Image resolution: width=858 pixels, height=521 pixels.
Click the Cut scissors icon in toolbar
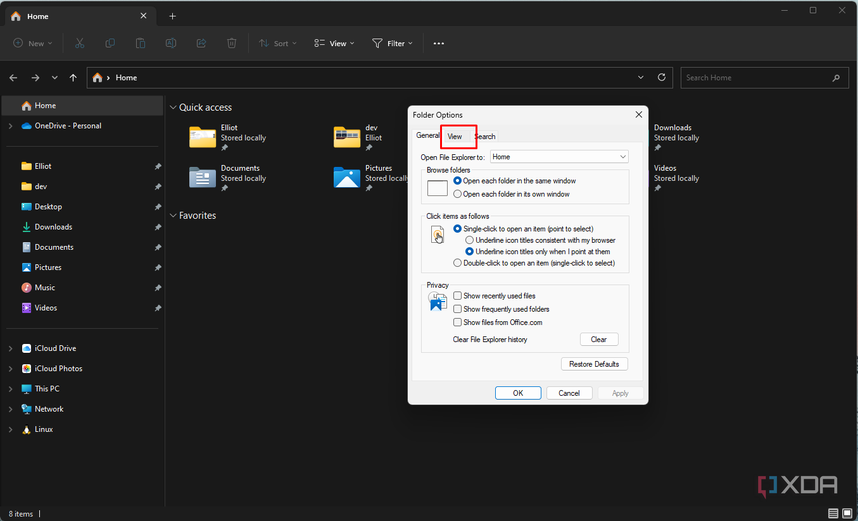(80, 43)
